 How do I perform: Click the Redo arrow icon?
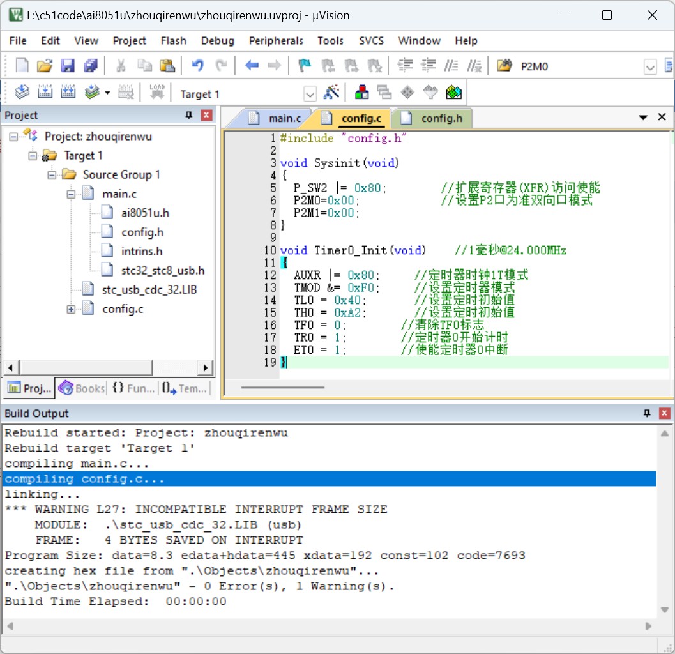point(221,66)
